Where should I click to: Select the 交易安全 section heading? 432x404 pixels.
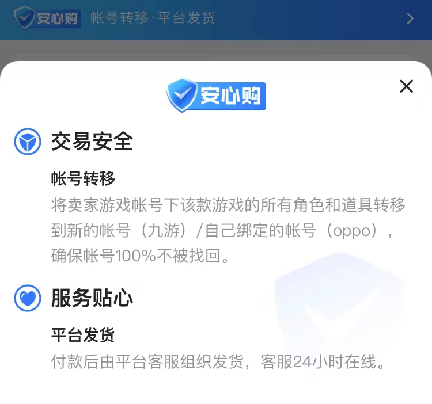[92, 142]
